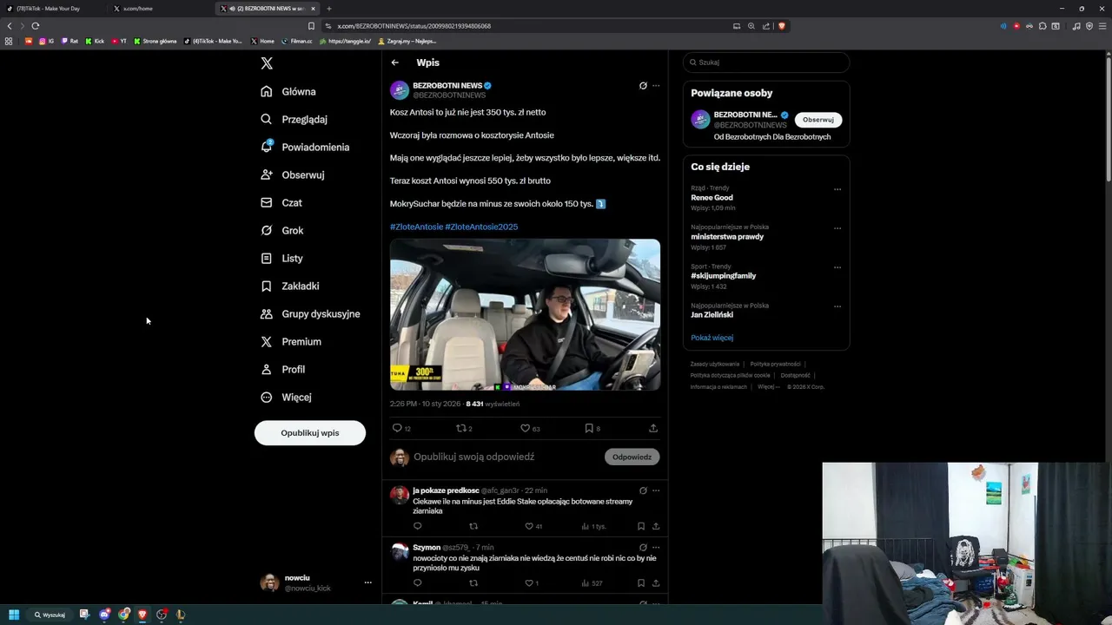Screen dimensions: 1112x625
Task: Open account menu dots next to nowciu
Action: [x=367, y=582]
